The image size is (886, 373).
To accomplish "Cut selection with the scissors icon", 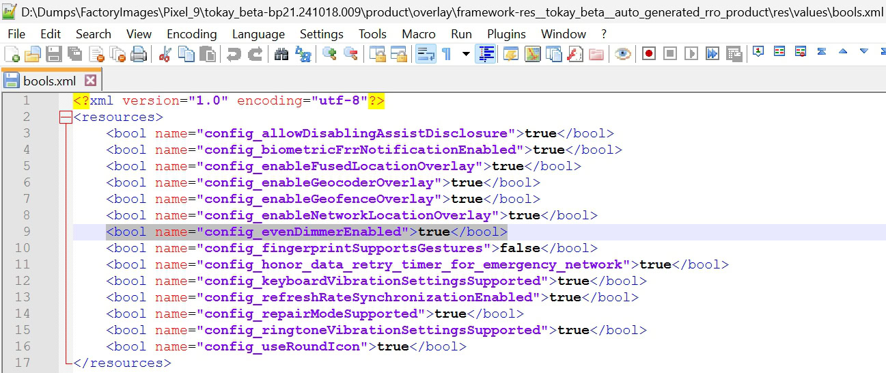I will pos(164,55).
